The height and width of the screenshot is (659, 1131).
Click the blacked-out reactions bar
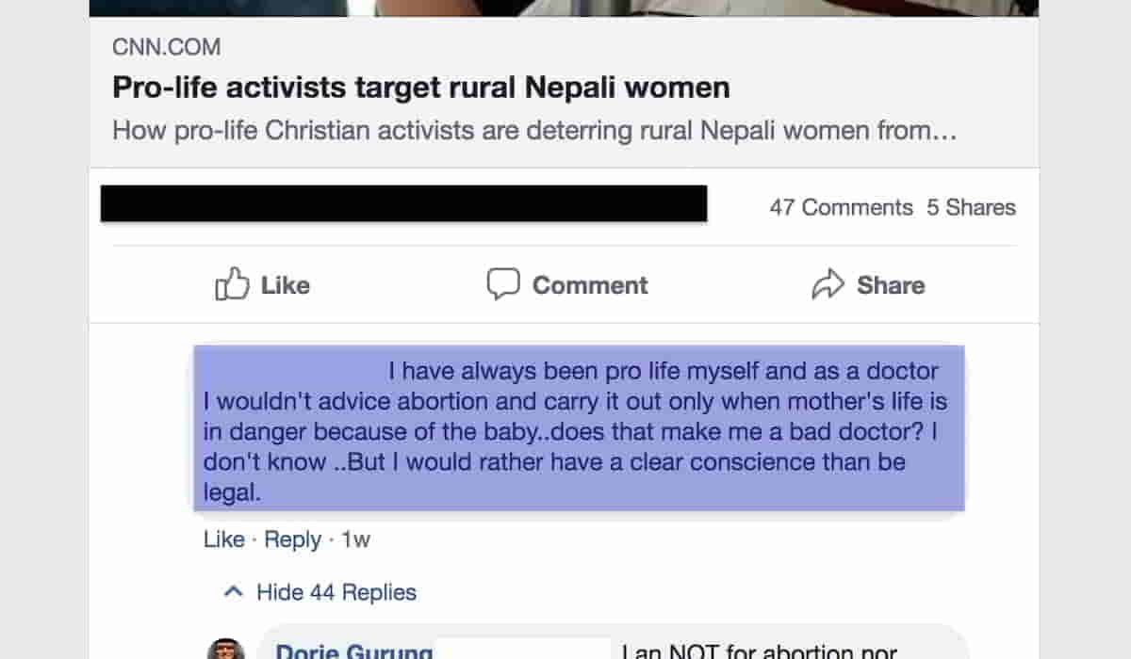pos(403,204)
